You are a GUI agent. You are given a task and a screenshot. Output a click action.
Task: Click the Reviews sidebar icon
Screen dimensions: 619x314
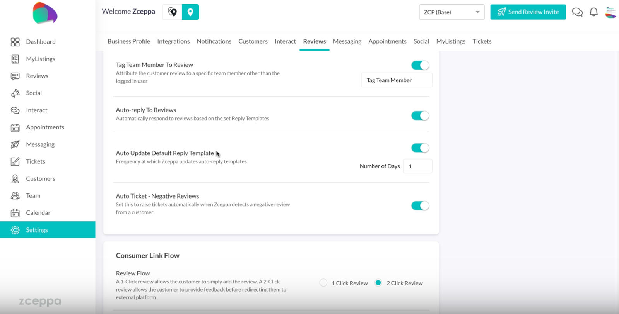(x=15, y=76)
